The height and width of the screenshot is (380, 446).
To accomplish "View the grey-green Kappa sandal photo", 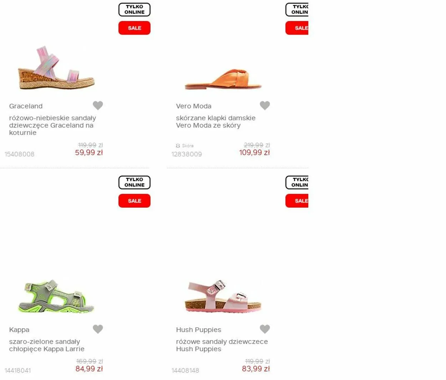I will pyautogui.click(x=56, y=297).
